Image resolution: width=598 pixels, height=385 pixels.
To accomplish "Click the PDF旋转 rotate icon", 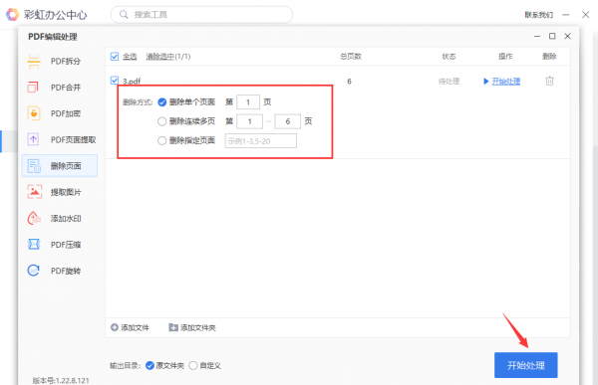I will 34,271.
